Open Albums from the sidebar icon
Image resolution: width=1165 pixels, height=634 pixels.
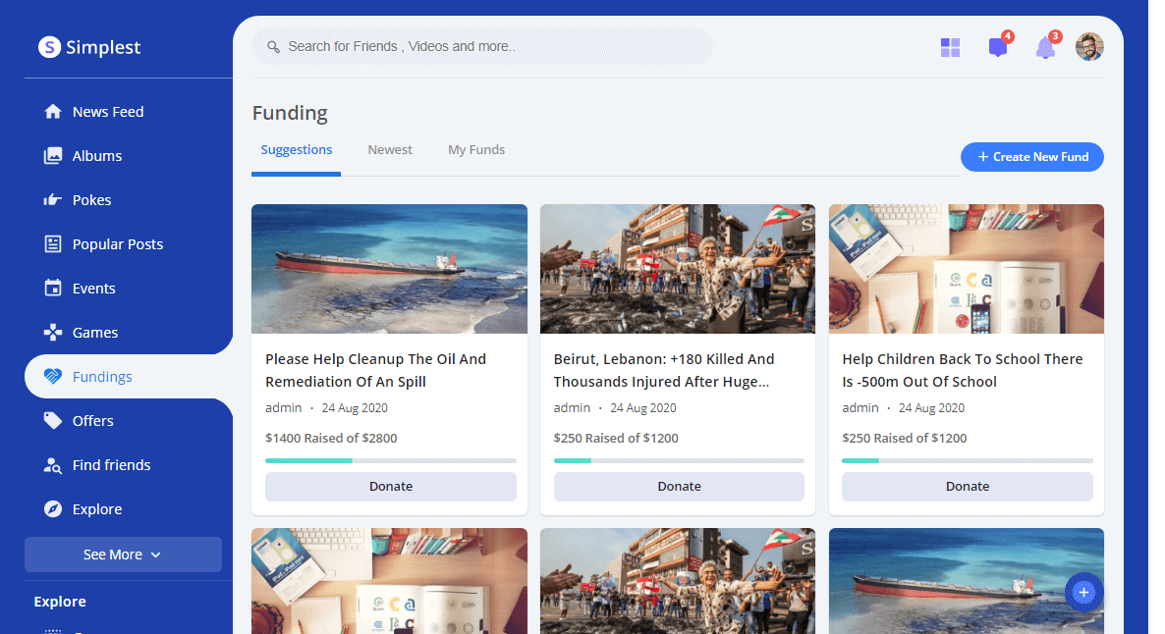coord(53,156)
